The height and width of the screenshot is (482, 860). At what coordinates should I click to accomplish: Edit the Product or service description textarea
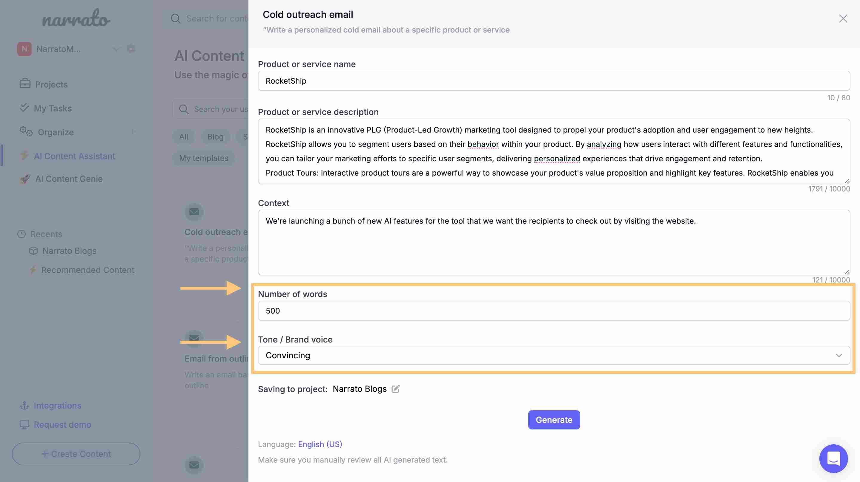(x=554, y=151)
